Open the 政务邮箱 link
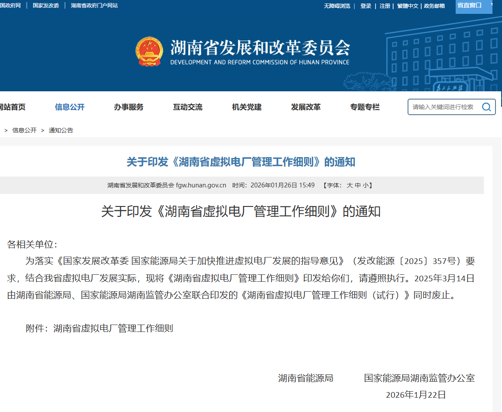 (x=434, y=6)
